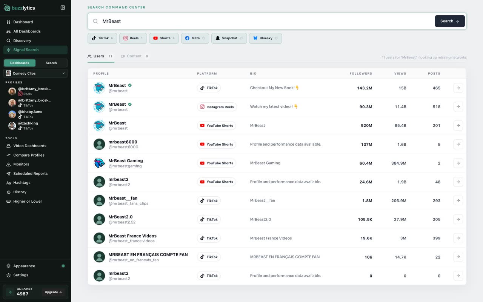Open the arrow for MrBeast France Videos row
483x302 pixels.
click(x=458, y=238)
